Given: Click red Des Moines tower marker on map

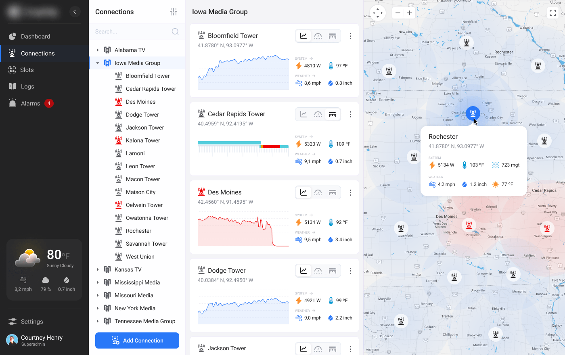Looking at the screenshot, I should (469, 224).
